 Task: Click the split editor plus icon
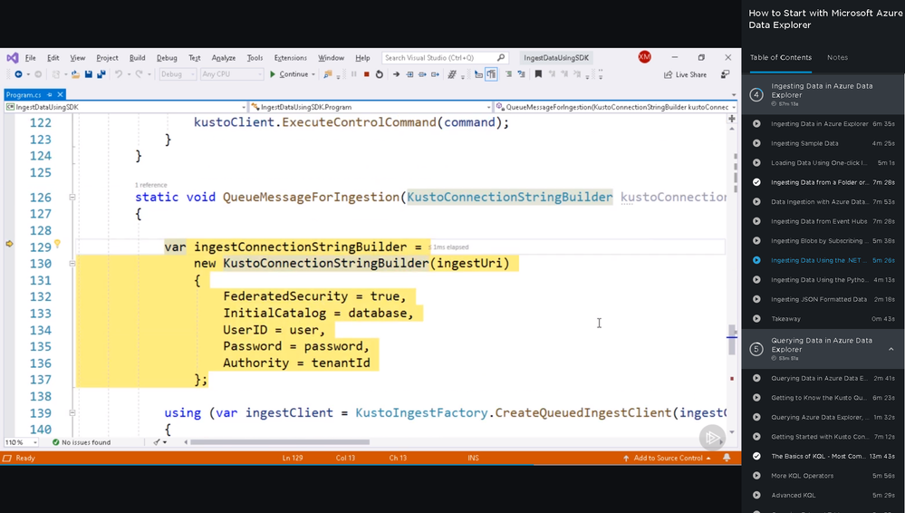(732, 119)
